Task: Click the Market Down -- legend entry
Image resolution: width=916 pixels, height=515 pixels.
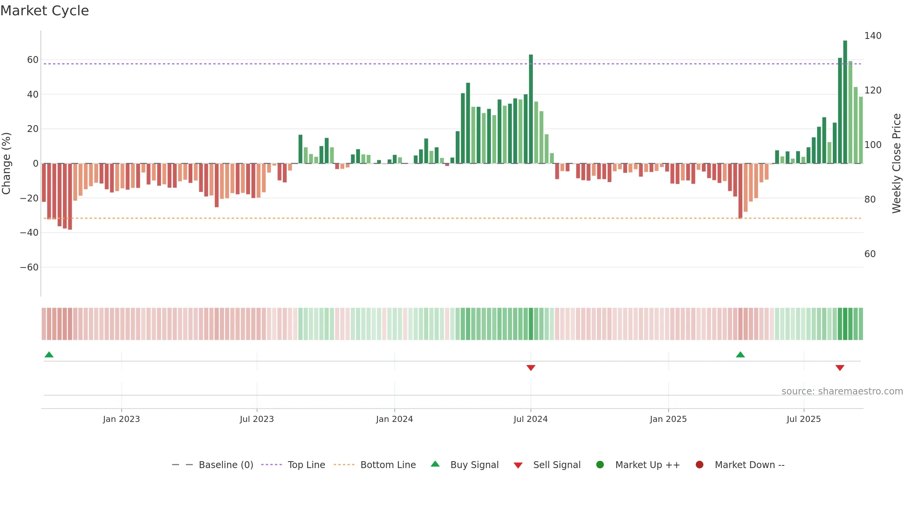Action: click(x=740, y=465)
